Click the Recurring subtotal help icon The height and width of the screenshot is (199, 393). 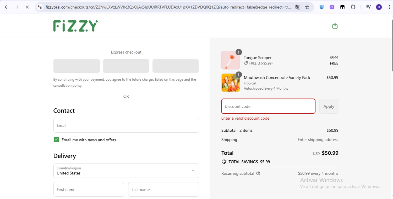pyautogui.click(x=258, y=173)
